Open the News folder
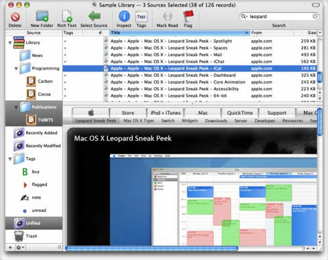328x260 pixels. coord(25,55)
